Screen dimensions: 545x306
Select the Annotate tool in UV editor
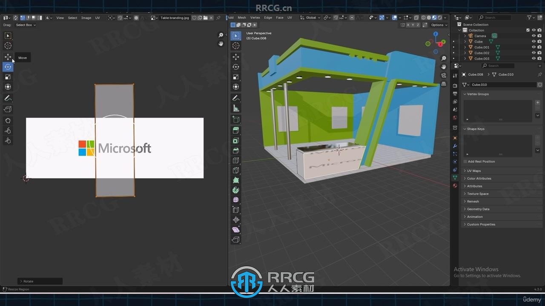pos(8,98)
